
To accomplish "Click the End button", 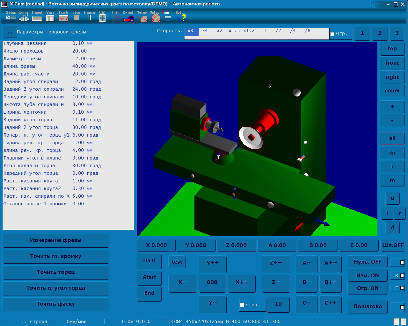I will click(149, 294).
